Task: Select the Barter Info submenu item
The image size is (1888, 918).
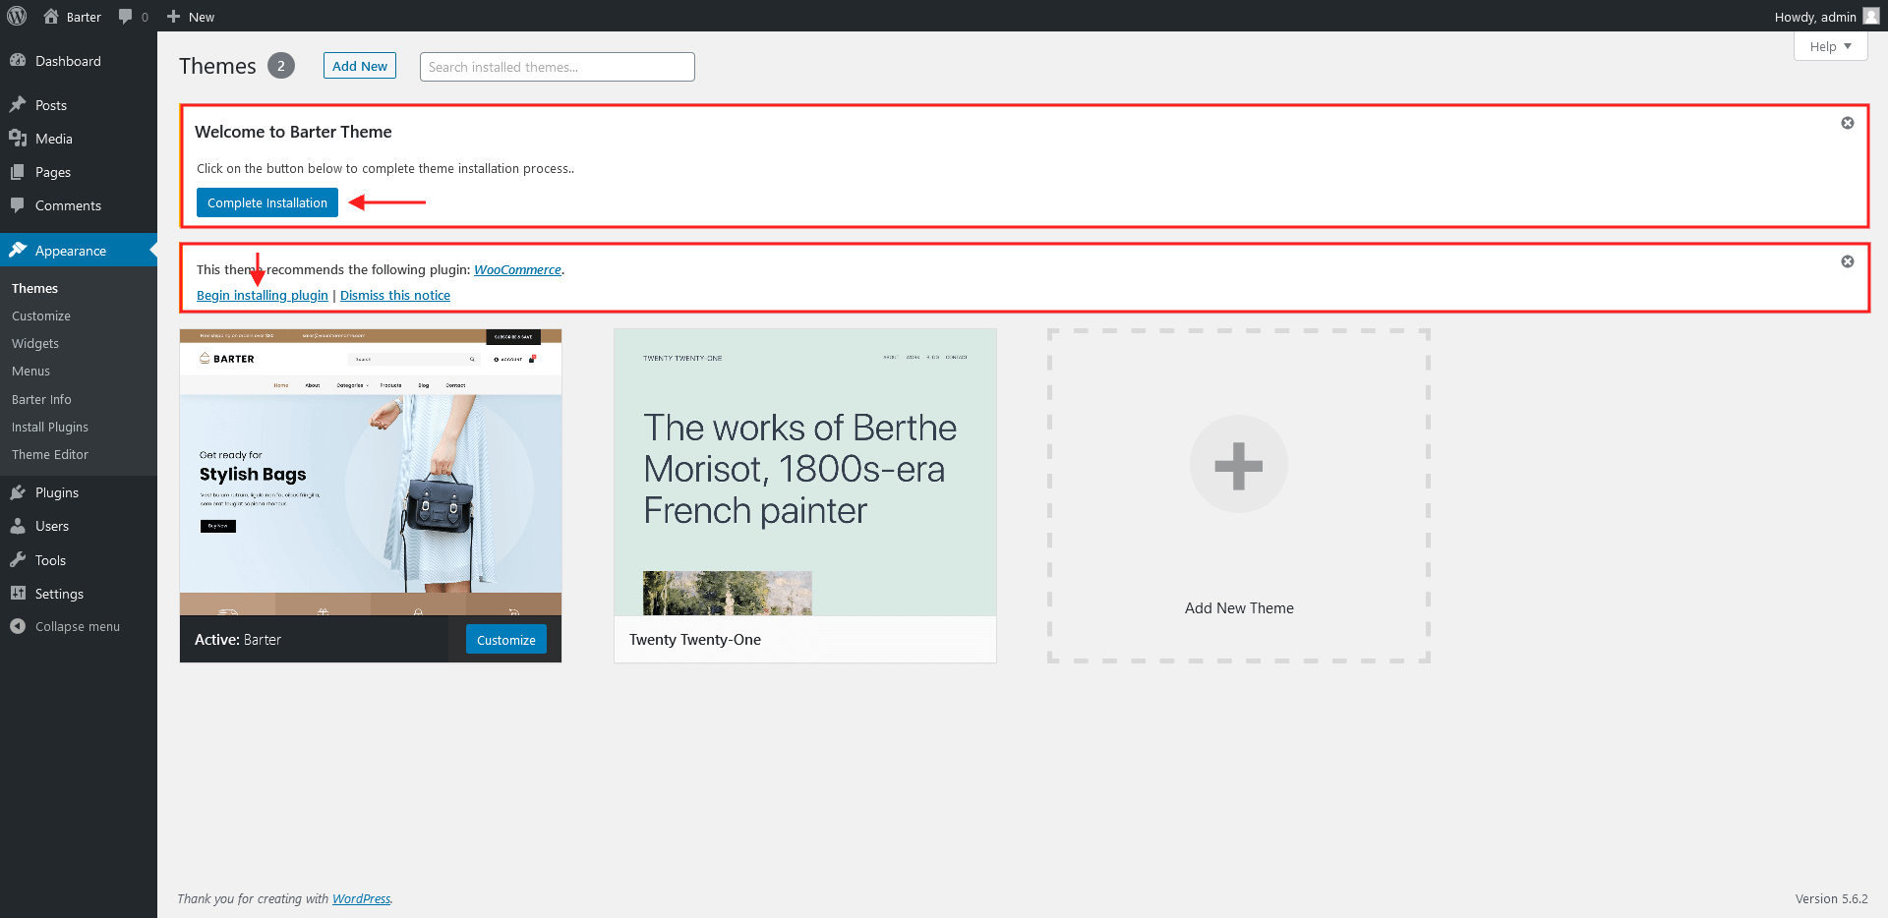Action: click(41, 399)
